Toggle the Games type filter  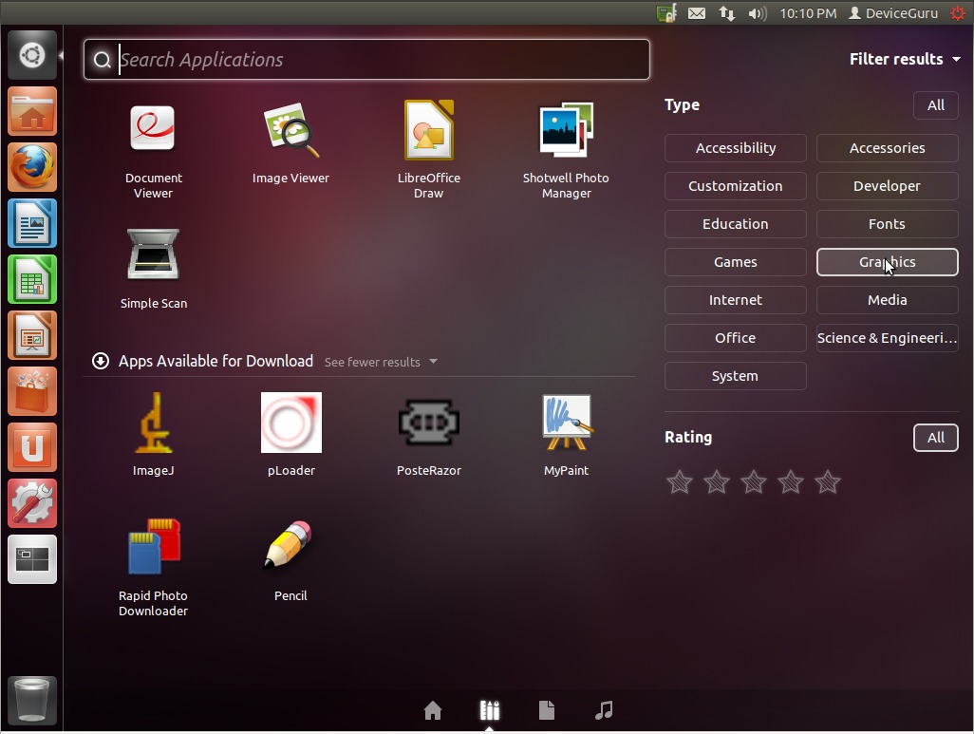(736, 262)
